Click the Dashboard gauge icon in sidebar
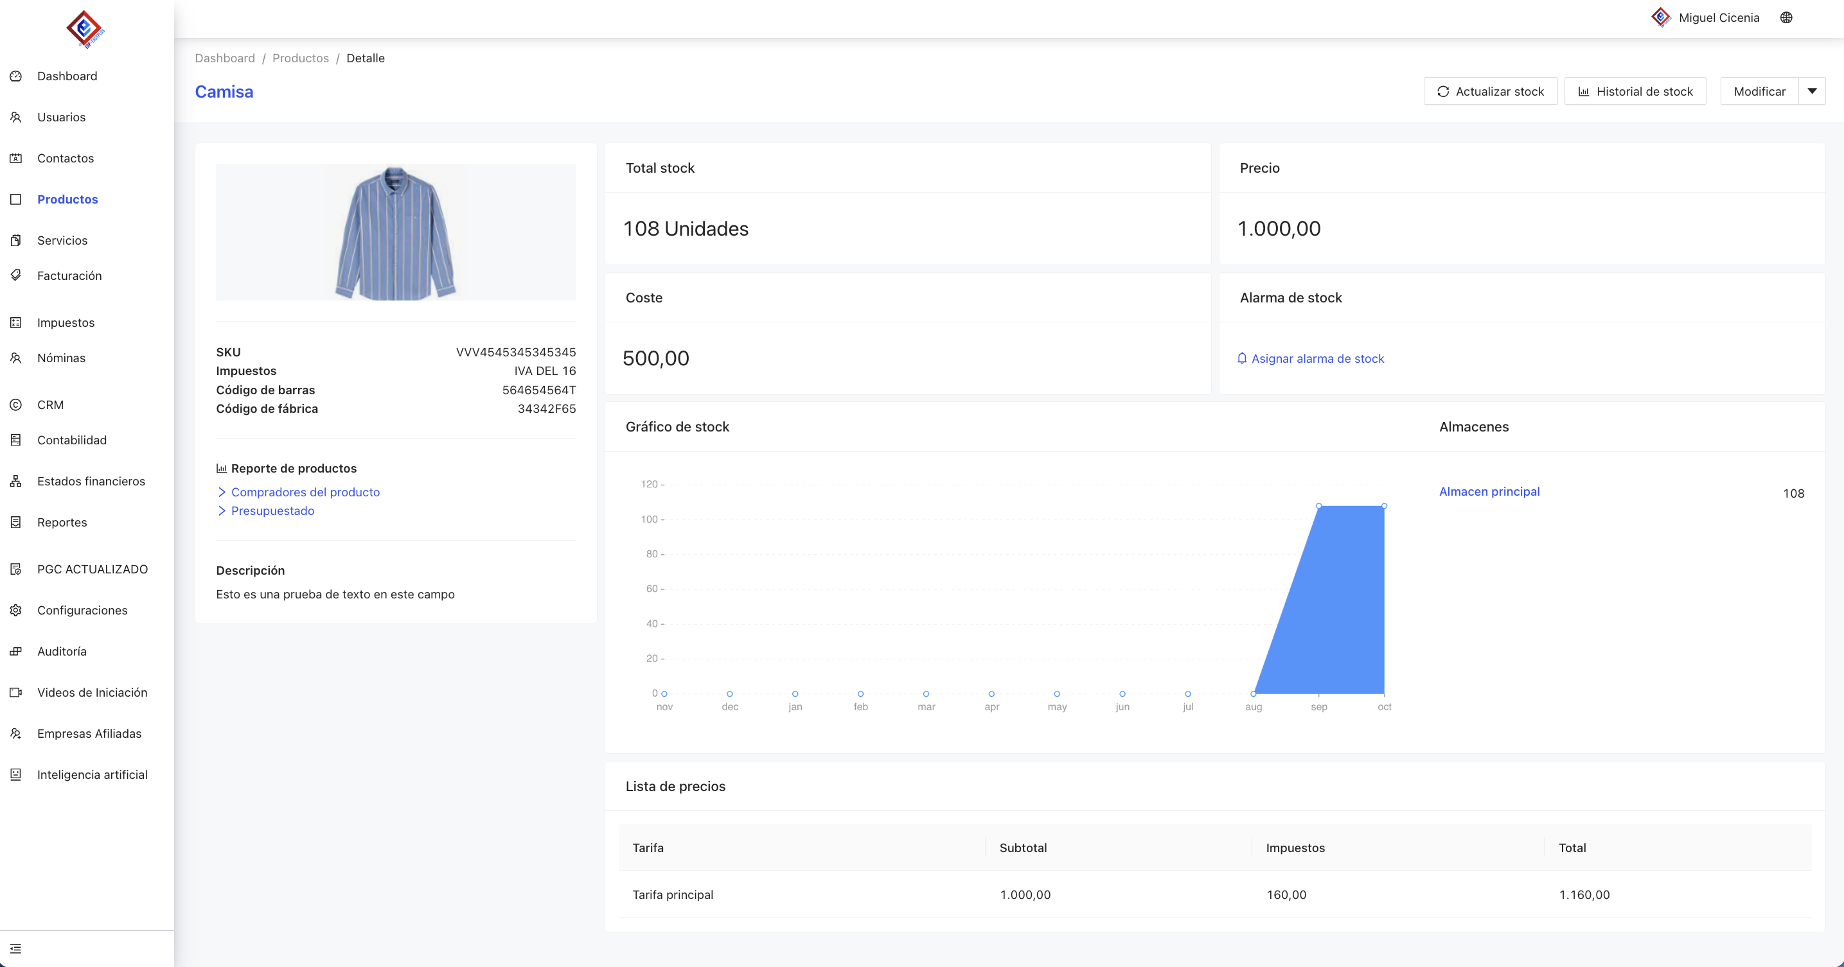 pyautogui.click(x=16, y=76)
